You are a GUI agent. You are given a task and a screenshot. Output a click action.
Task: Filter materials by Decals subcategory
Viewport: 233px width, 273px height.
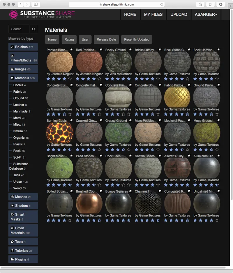tap(19, 85)
